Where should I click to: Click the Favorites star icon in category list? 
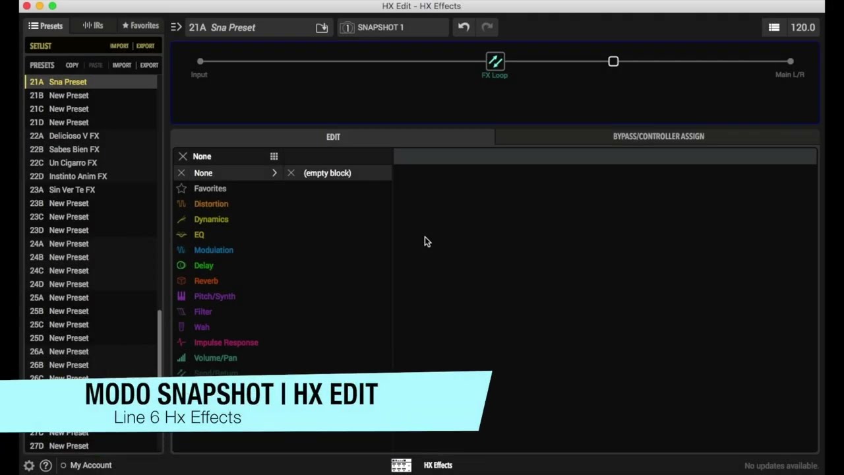[x=181, y=189]
